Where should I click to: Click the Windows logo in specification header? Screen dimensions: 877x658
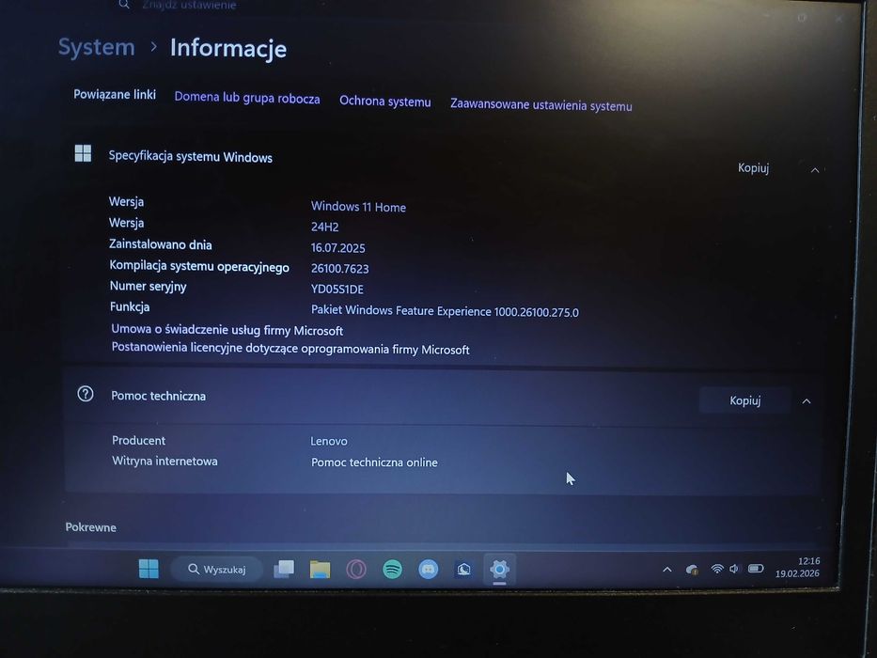click(83, 153)
